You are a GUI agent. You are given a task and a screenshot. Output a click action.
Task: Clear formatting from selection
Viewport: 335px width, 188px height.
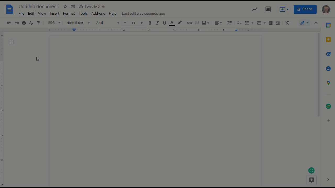(287, 23)
